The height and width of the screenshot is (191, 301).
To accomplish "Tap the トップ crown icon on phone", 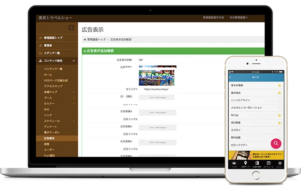I will 234,164.
